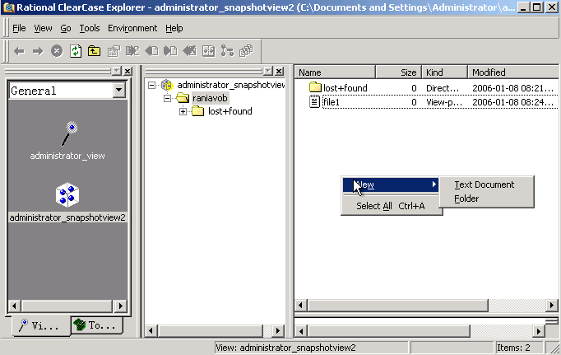Refresh the view with green arrows icon
Viewport: 561px width, 355px height.
pyautogui.click(x=76, y=51)
